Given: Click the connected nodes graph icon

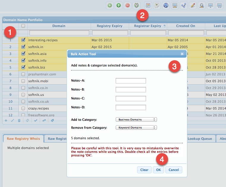Looking at the screenshot, I should click(184, 5).
